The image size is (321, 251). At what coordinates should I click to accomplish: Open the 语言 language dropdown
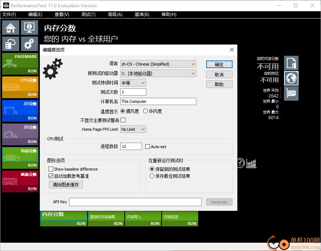pos(158,64)
